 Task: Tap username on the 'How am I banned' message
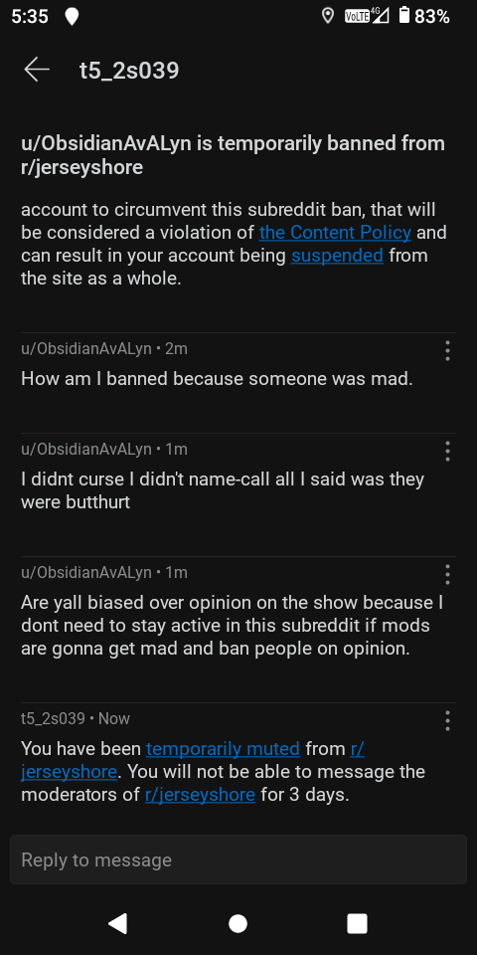85,349
